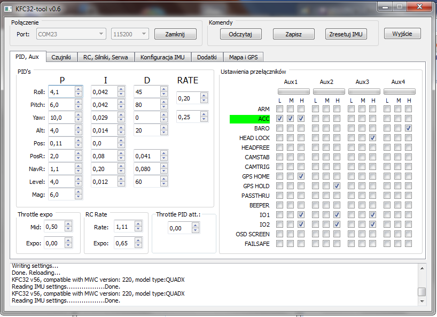Lower the Level D value with spinner
The height and width of the screenshot is (317, 437).
[163, 184]
